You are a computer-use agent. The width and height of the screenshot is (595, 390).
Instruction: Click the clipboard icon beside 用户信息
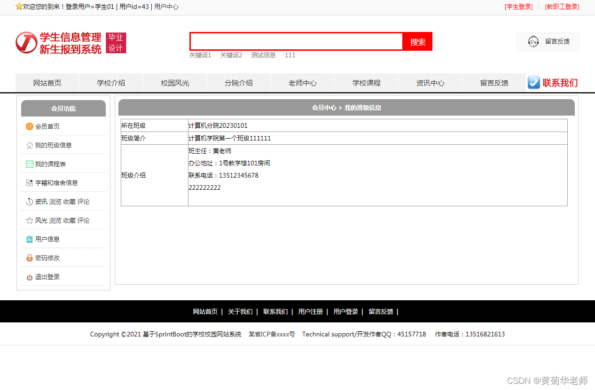[x=30, y=239]
